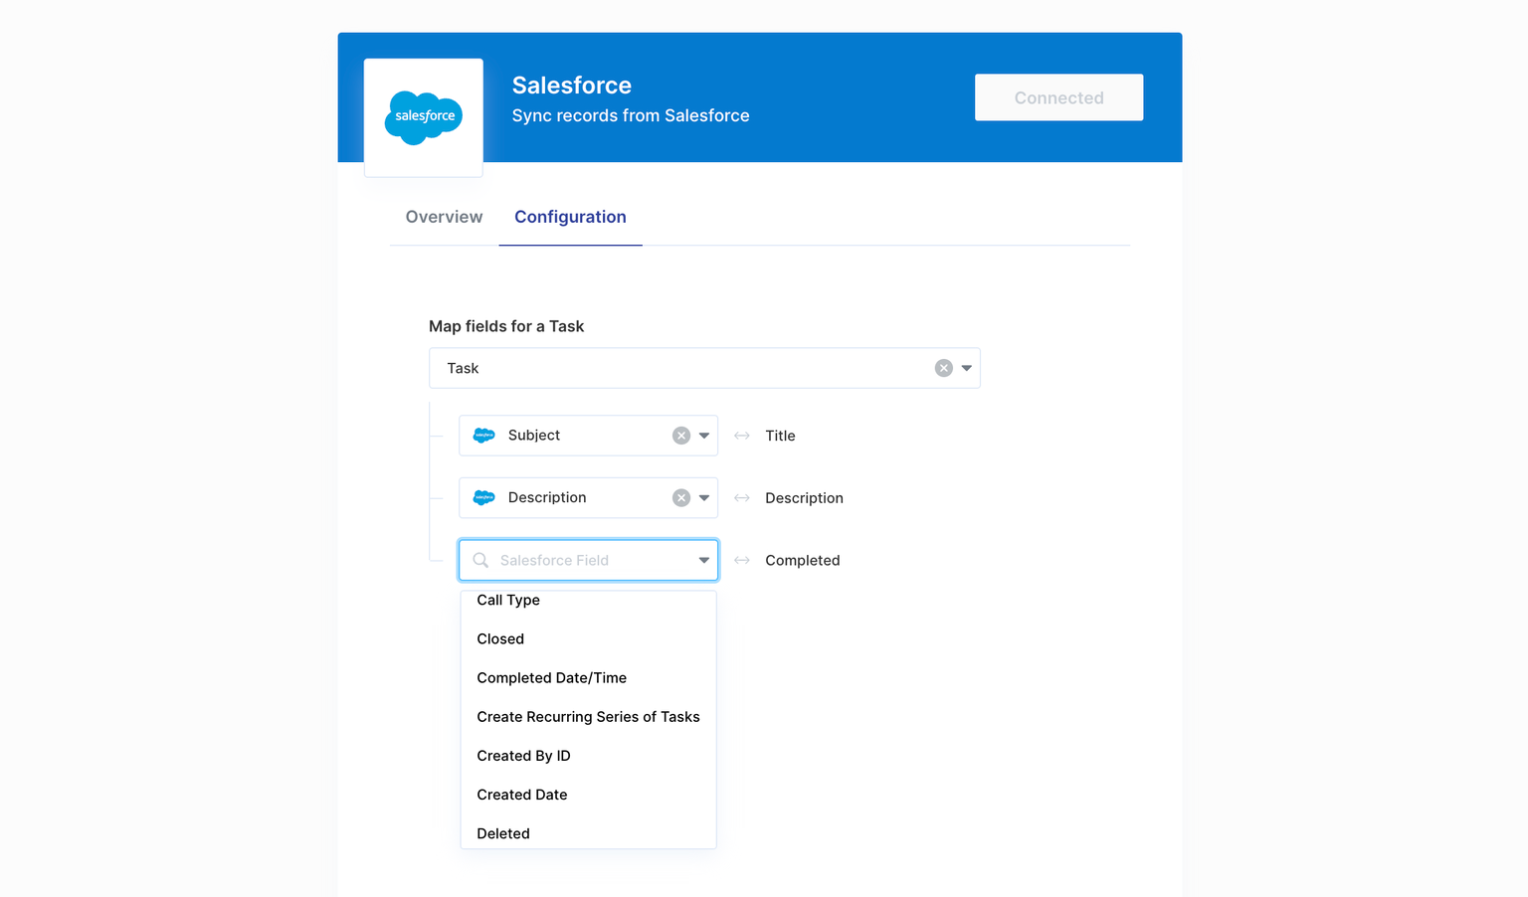Click the Salesforce title in the header
Screen dimensions: 1528x897
point(572,86)
